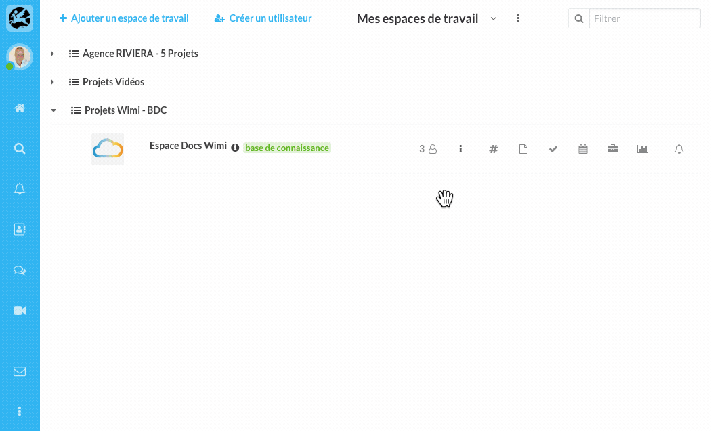
Task: Click Ajouter un espace de travail
Action: pos(124,18)
